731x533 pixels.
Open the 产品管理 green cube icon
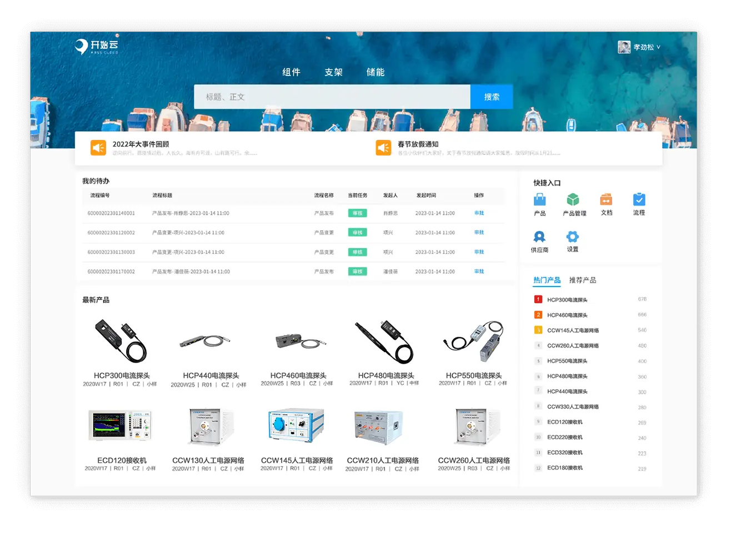click(x=573, y=200)
